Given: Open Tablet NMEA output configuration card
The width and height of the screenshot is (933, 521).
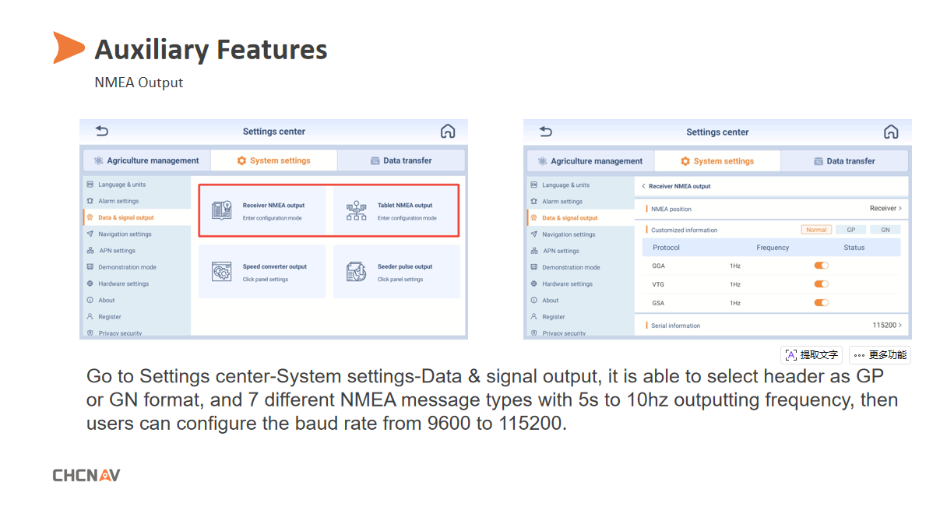Looking at the screenshot, I should tap(397, 210).
